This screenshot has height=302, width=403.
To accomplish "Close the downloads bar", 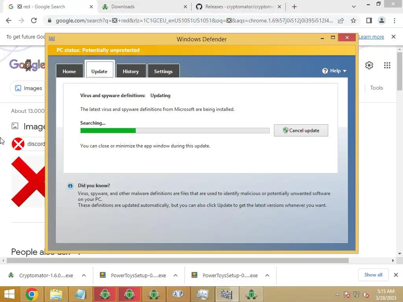I will (x=396, y=275).
